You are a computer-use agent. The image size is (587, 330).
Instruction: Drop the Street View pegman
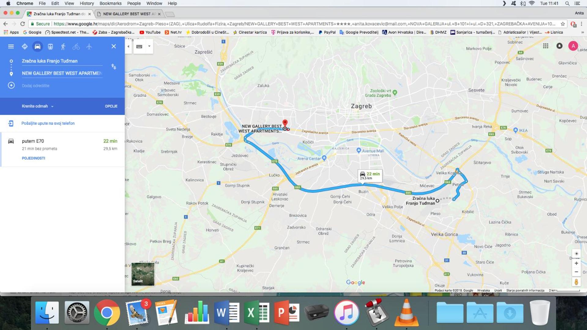click(x=576, y=282)
